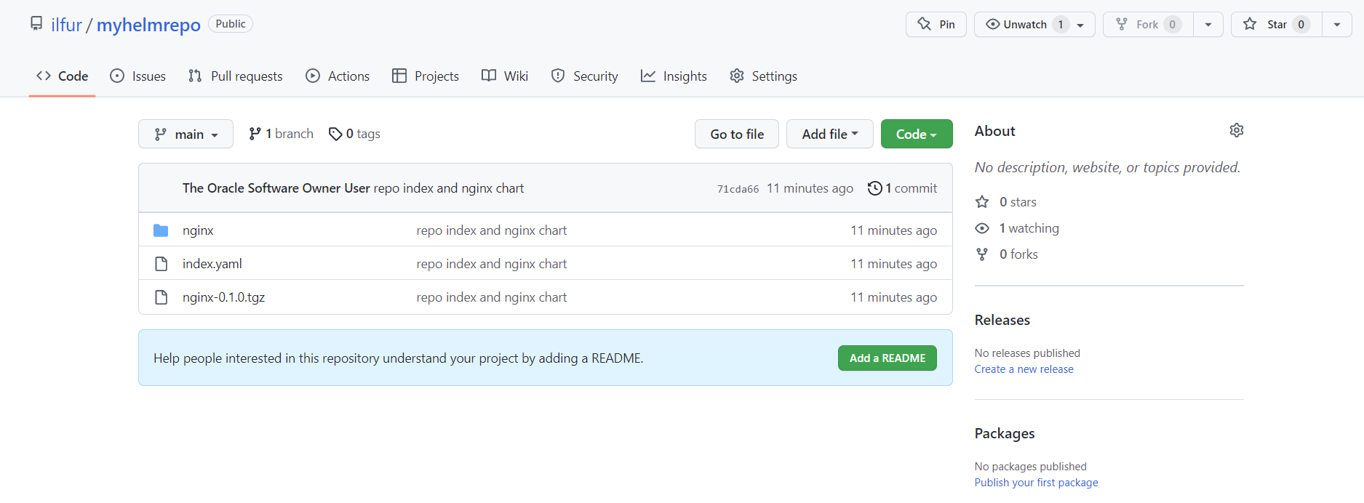Click the Fork count badge 0

(x=1173, y=25)
